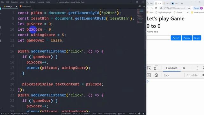Switch to the index.html editor tab
This screenshot has width=204, height=115.
pyautogui.click(x=25, y=6)
